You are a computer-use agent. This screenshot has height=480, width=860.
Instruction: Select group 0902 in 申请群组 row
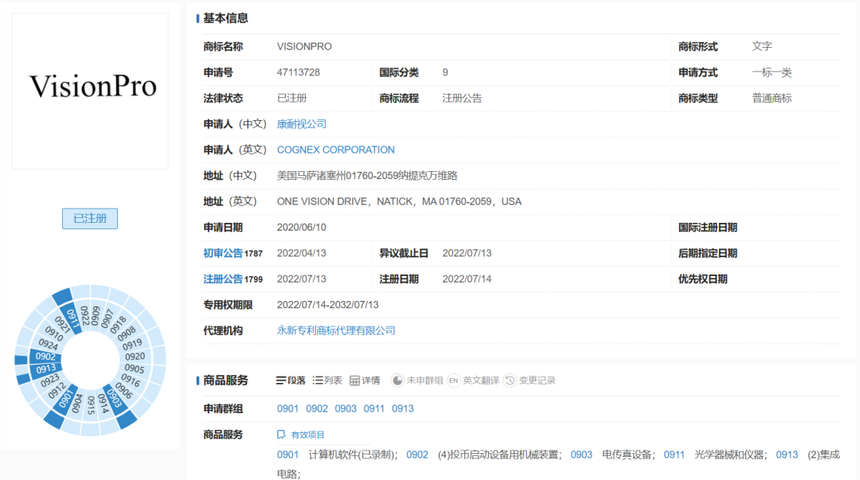(x=316, y=408)
